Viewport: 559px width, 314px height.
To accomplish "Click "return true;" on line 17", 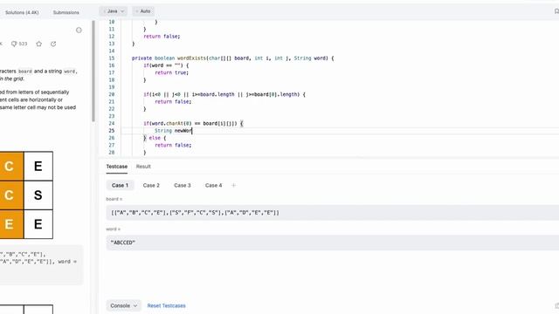I will coord(171,72).
